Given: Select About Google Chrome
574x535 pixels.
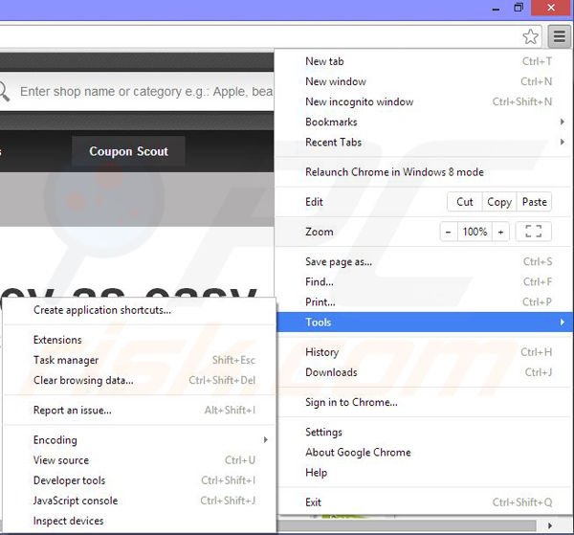Looking at the screenshot, I should [x=425, y=453].
